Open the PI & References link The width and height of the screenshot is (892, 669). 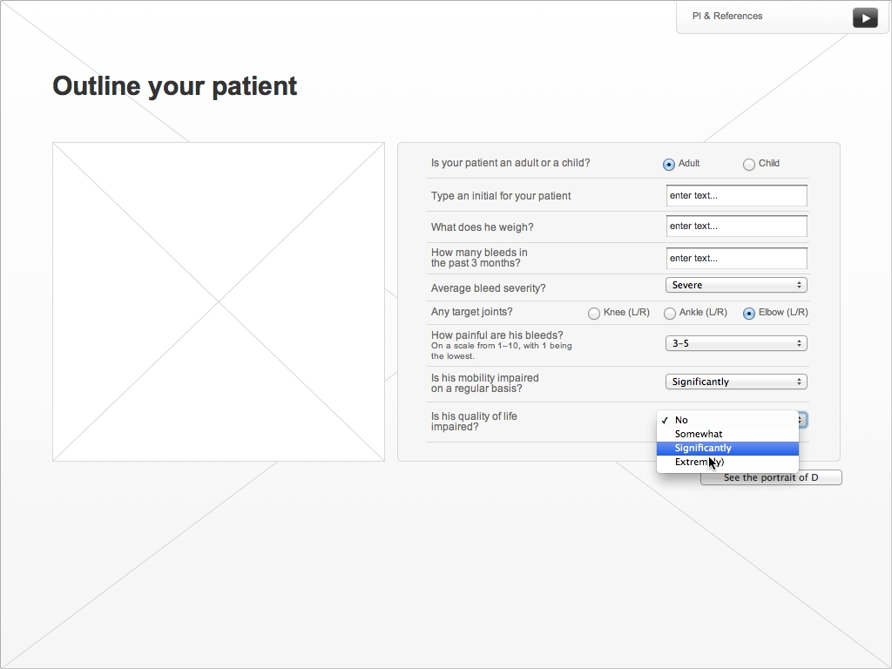(727, 16)
